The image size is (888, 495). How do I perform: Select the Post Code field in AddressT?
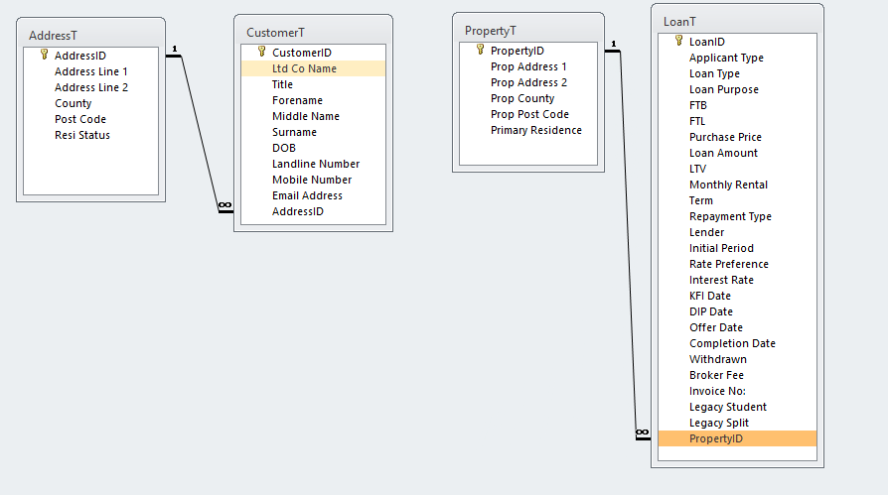click(90, 119)
